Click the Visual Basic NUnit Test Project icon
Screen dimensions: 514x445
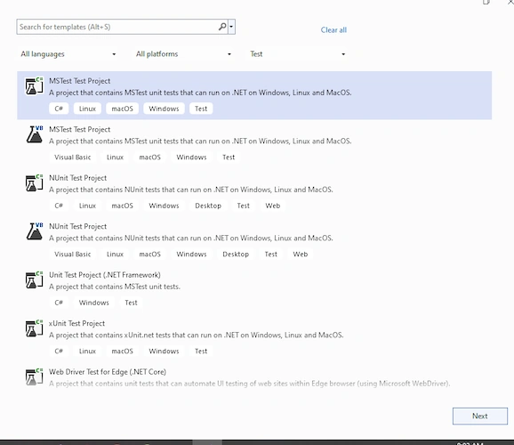pos(35,231)
